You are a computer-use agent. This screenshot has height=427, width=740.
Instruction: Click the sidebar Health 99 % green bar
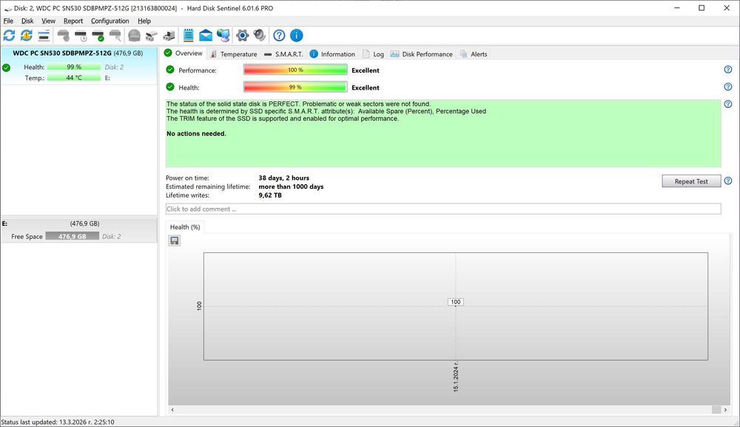[x=73, y=67]
